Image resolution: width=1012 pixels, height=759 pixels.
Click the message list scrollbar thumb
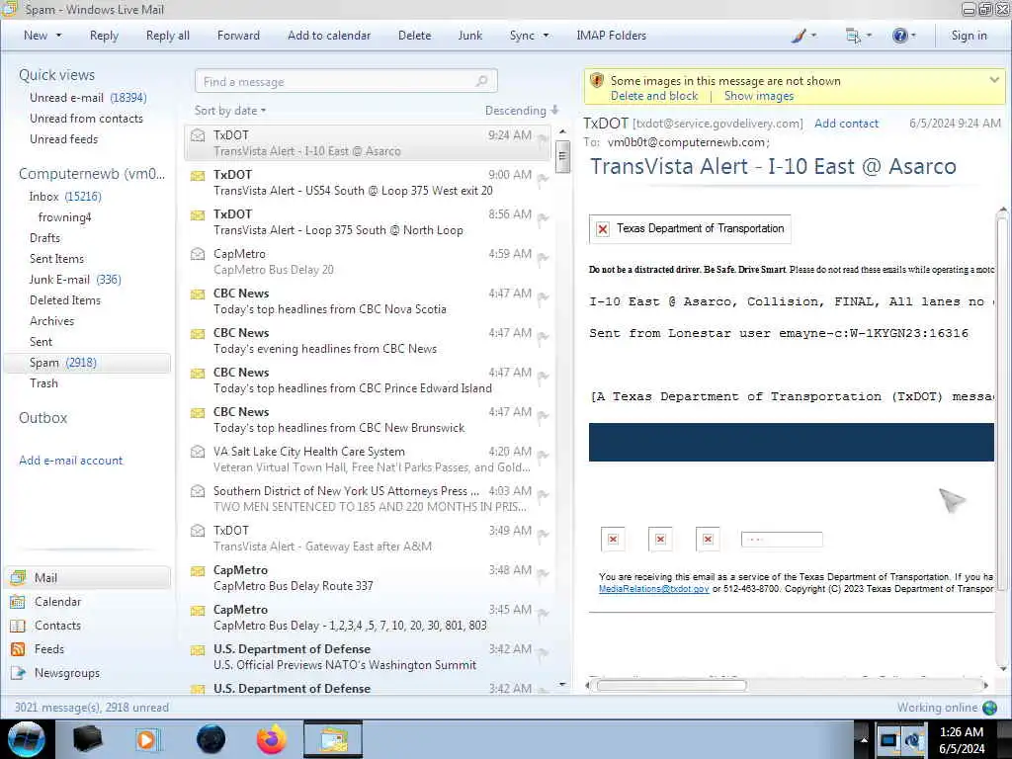pos(562,157)
